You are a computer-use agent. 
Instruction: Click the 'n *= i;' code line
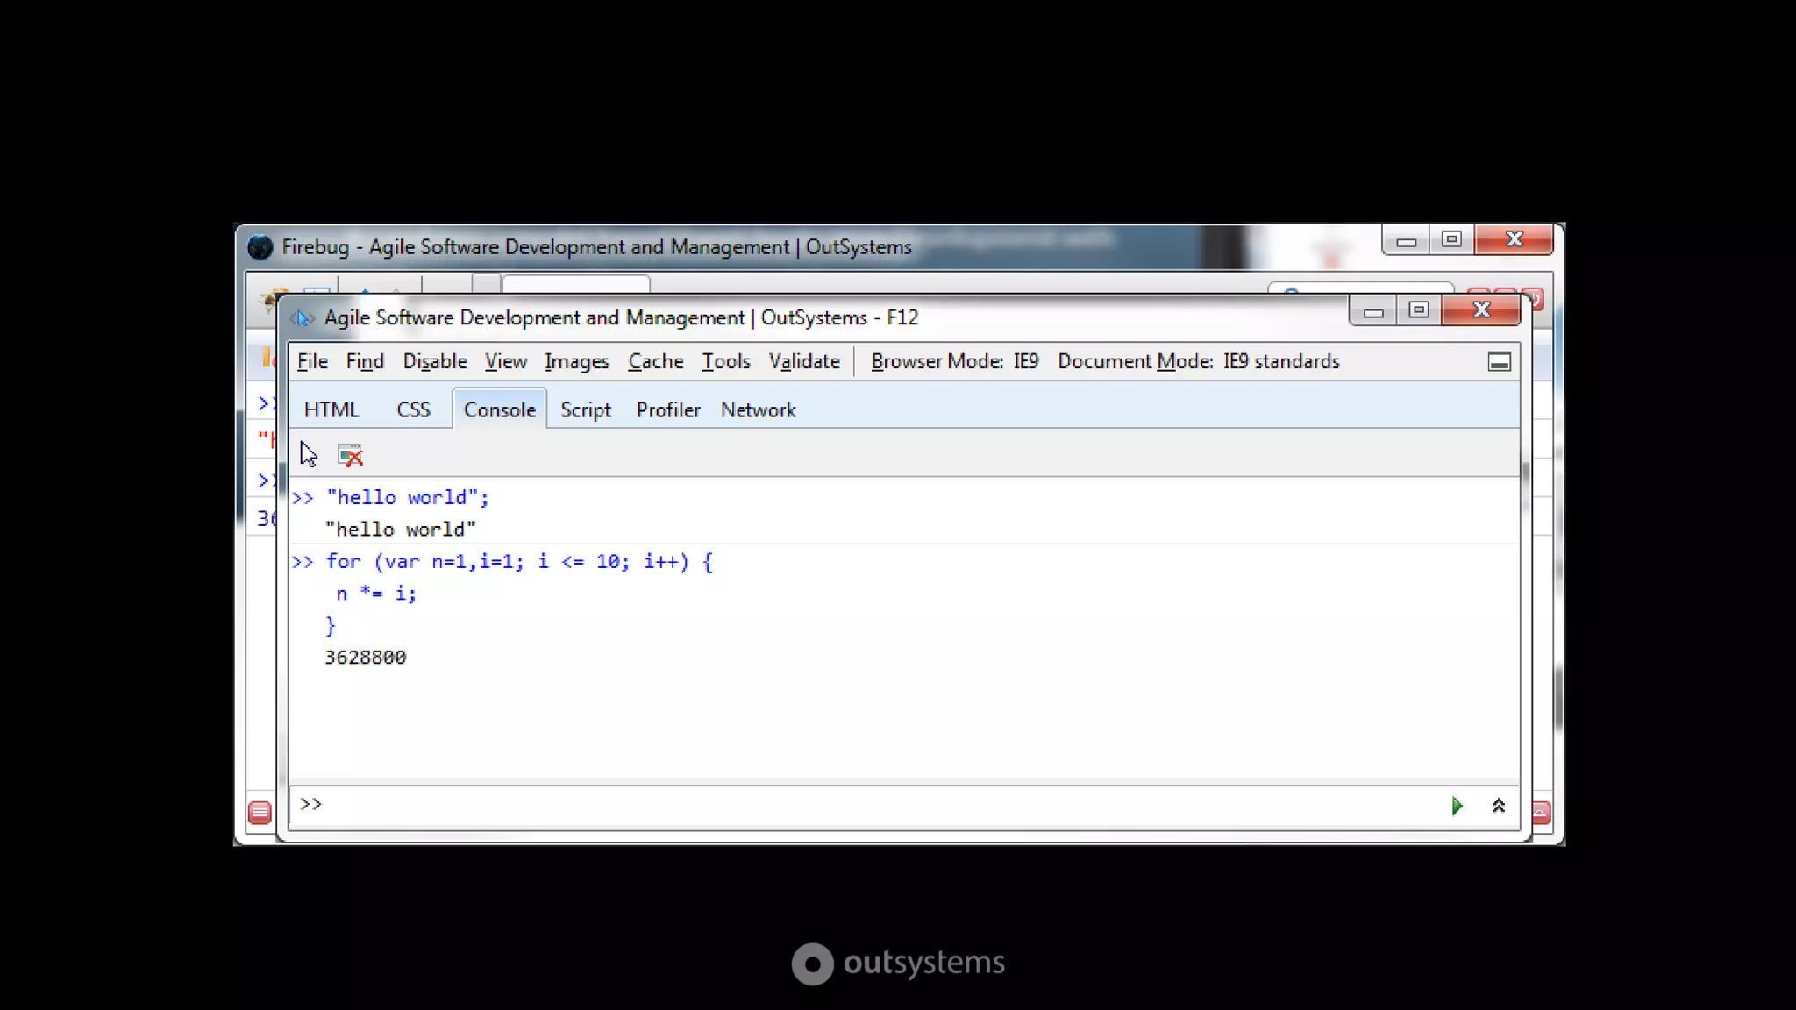pos(376,594)
